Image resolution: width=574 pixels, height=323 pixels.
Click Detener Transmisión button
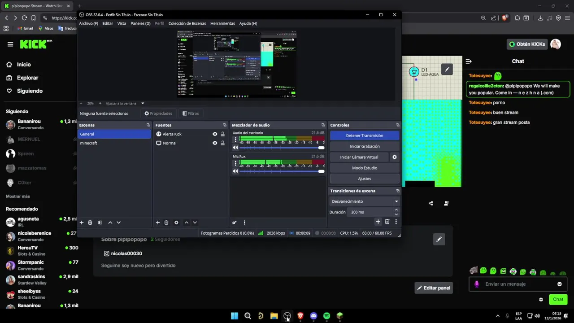point(365,135)
